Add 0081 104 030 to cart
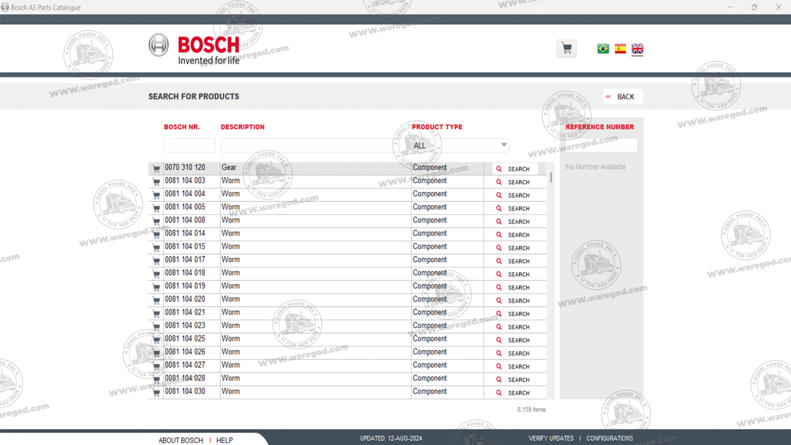791x445 pixels. pos(156,392)
